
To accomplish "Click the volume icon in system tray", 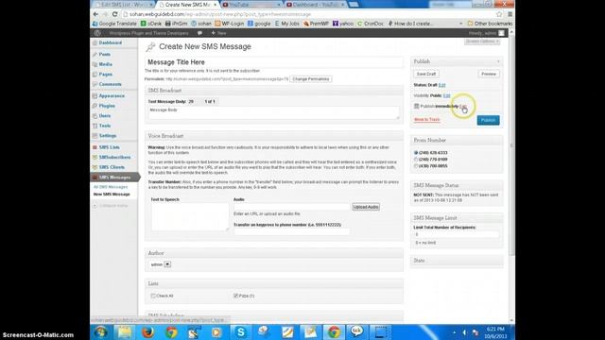I will click(464, 332).
